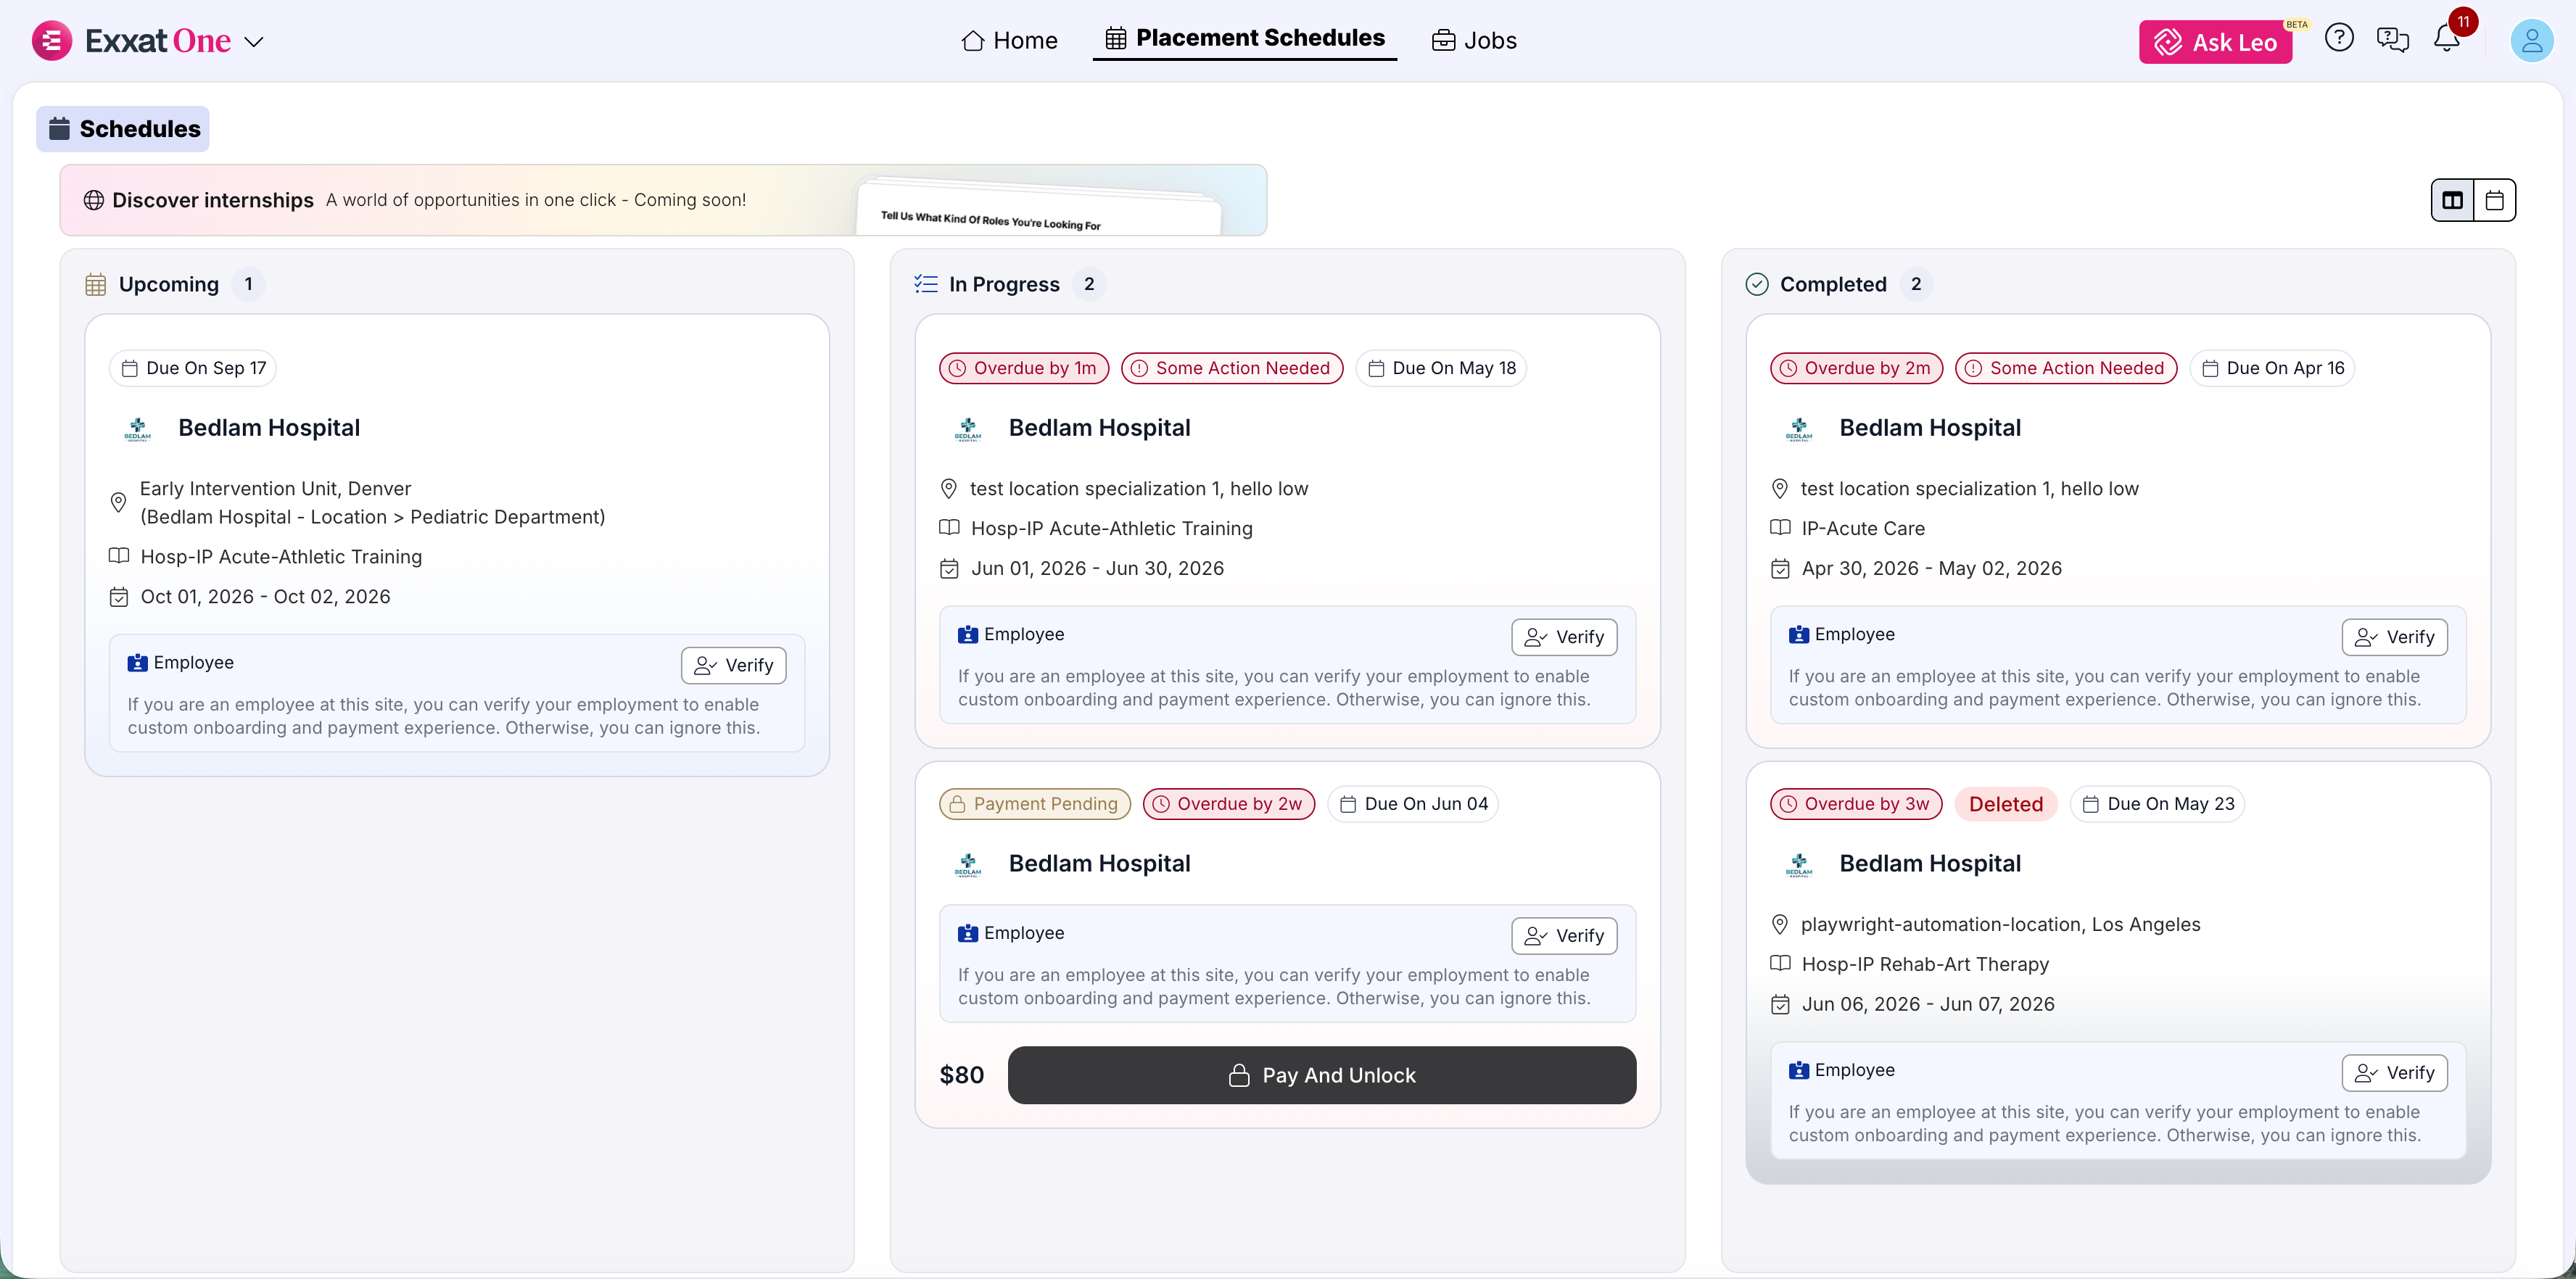Click book icon beside Hosp-IP Rehab-Art Therapy
Screen dimensions: 2576x1279
(x=1780, y=964)
